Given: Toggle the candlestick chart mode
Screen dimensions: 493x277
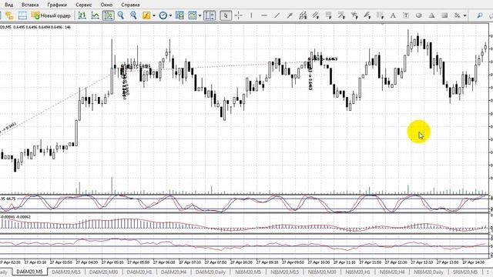Looking at the screenshot, I should (109, 15).
